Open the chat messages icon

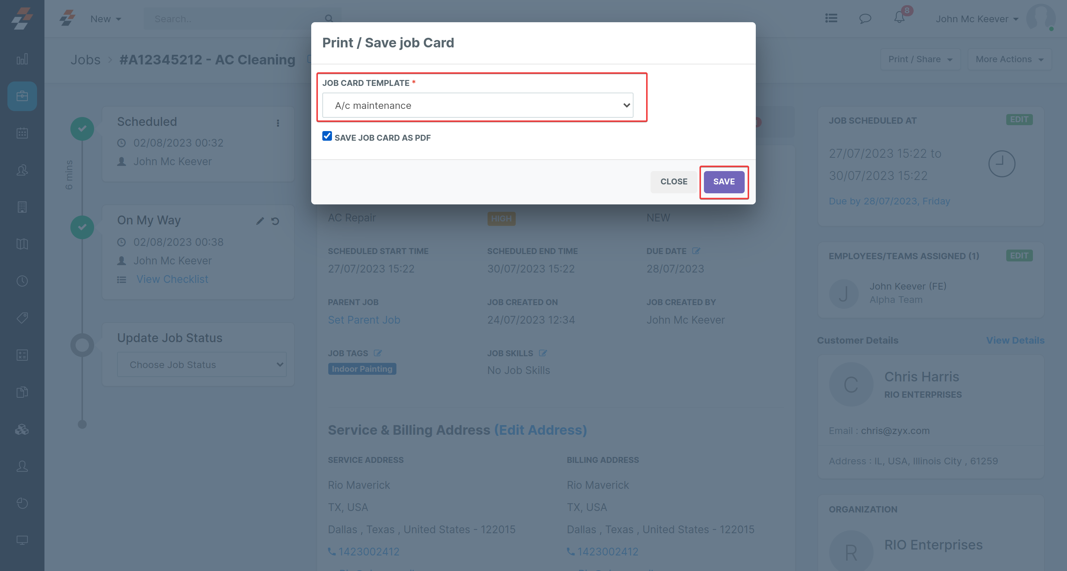(x=865, y=19)
